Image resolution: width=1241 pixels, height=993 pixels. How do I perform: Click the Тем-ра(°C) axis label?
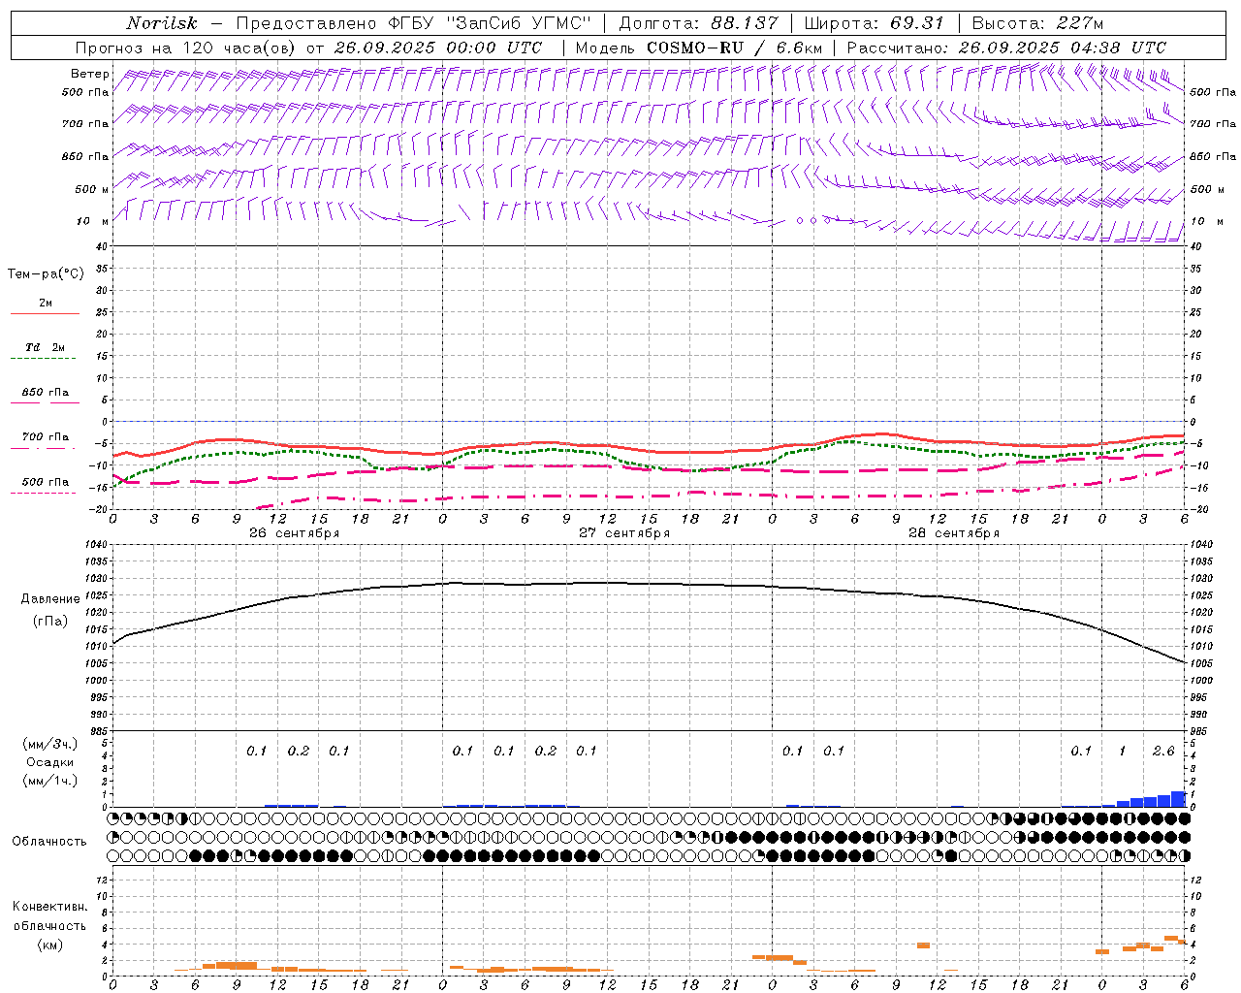[x=46, y=274]
